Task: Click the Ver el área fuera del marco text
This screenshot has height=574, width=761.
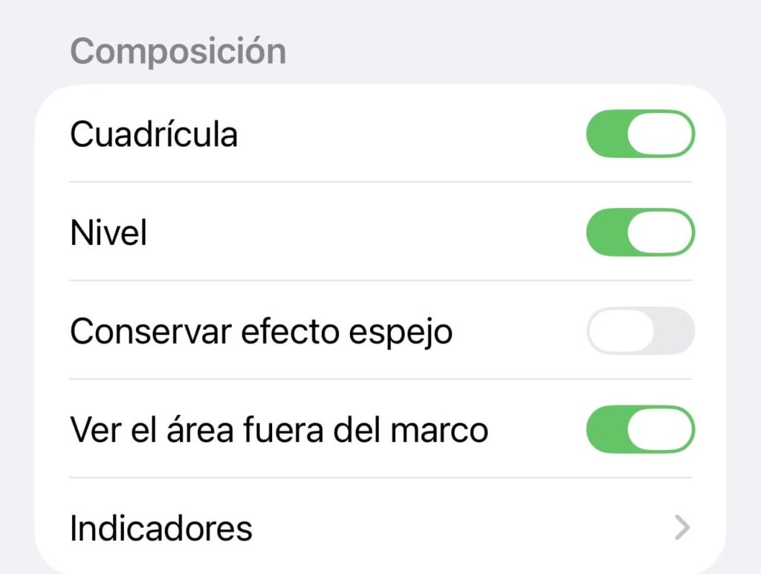Action: pos(279,429)
